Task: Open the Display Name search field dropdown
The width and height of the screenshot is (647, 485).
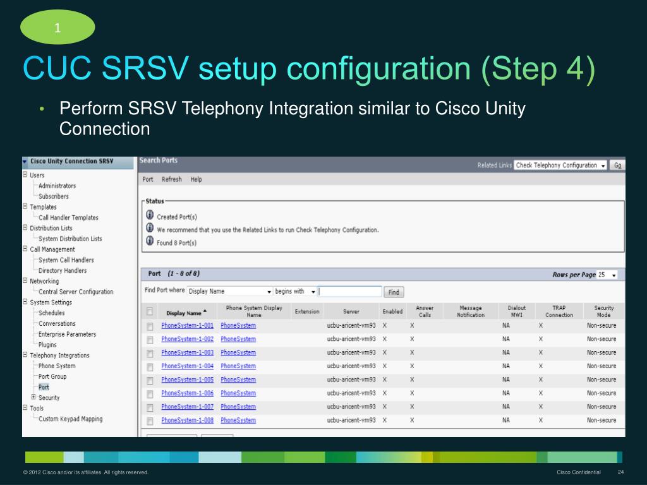Action: coord(230,291)
